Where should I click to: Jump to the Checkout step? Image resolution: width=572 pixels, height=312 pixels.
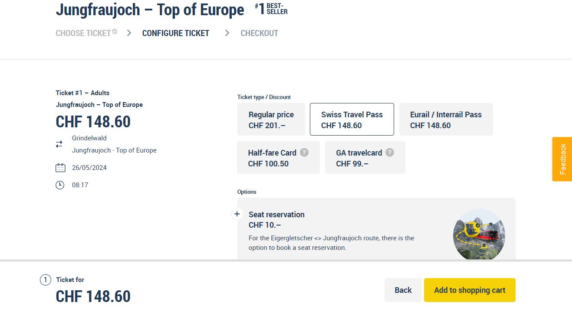pyautogui.click(x=259, y=33)
